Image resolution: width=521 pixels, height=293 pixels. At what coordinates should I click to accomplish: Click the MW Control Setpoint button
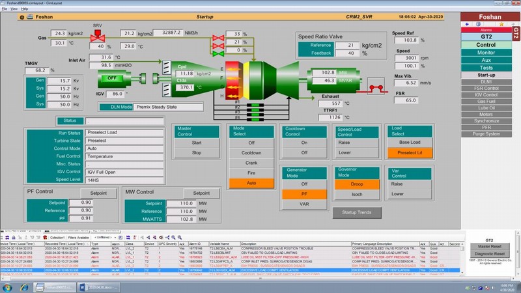pyautogui.click(x=201, y=193)
